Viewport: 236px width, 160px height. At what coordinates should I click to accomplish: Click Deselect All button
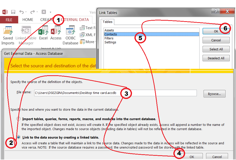click(x=216, y=58)
